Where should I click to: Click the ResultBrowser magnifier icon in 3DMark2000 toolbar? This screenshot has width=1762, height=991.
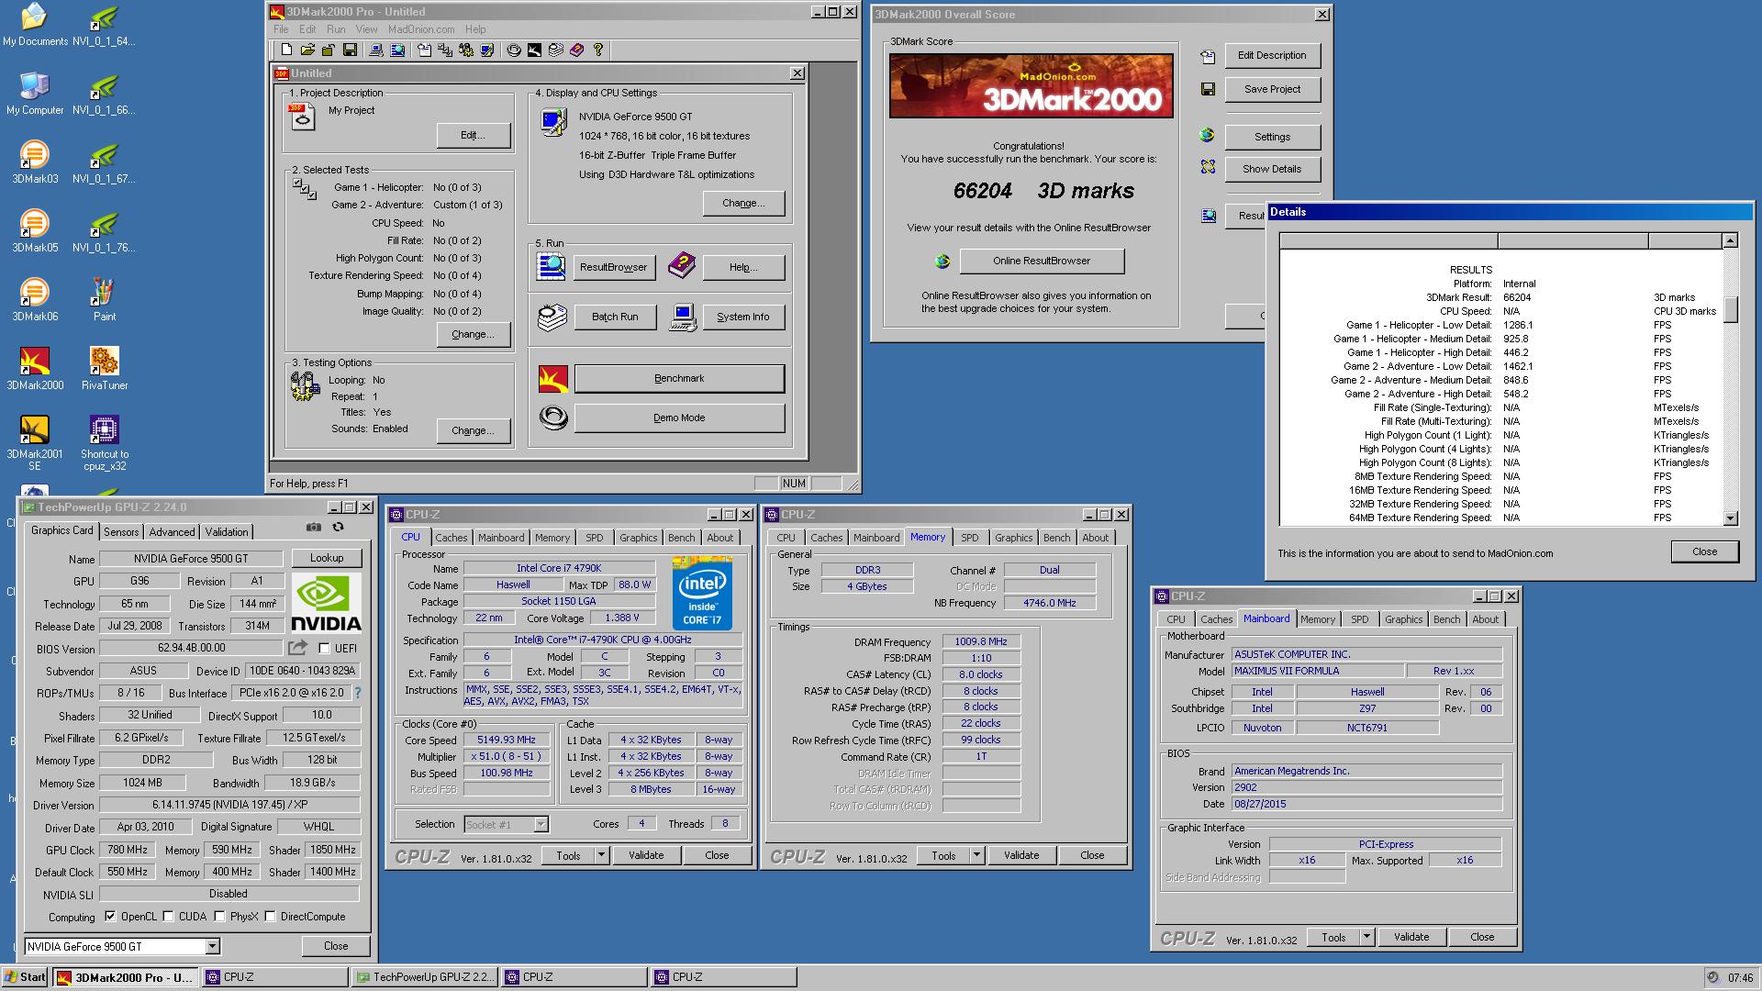(x=397, y=50)
